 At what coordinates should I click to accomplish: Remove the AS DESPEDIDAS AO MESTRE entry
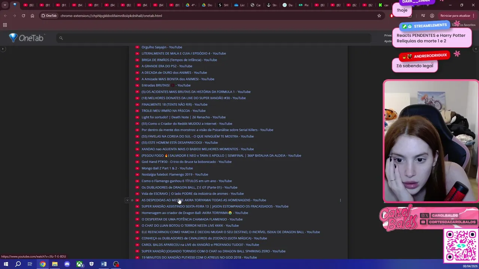coord(127,200)
